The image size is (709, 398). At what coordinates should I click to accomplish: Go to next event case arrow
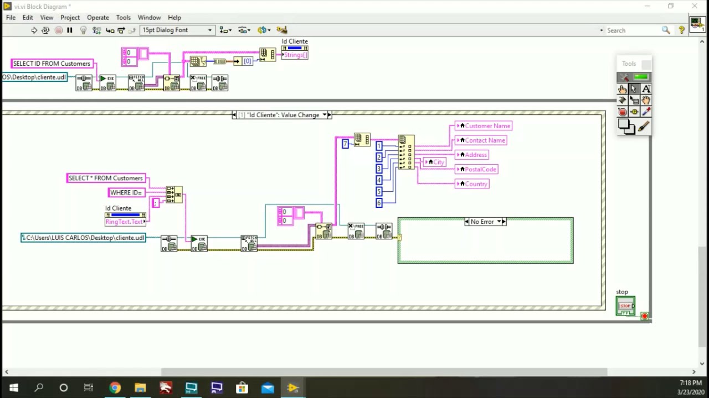[x=330, y=115]
